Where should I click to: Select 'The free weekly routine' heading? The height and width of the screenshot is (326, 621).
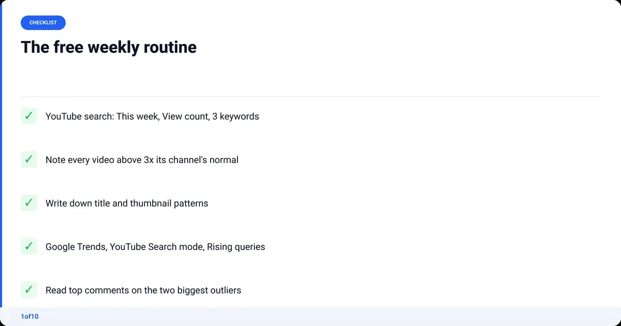[109, 47]
